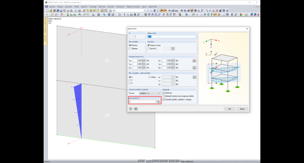Open a model with the folder icon
The height and width of the screenshot is (163, 304).
coord(51,10)
